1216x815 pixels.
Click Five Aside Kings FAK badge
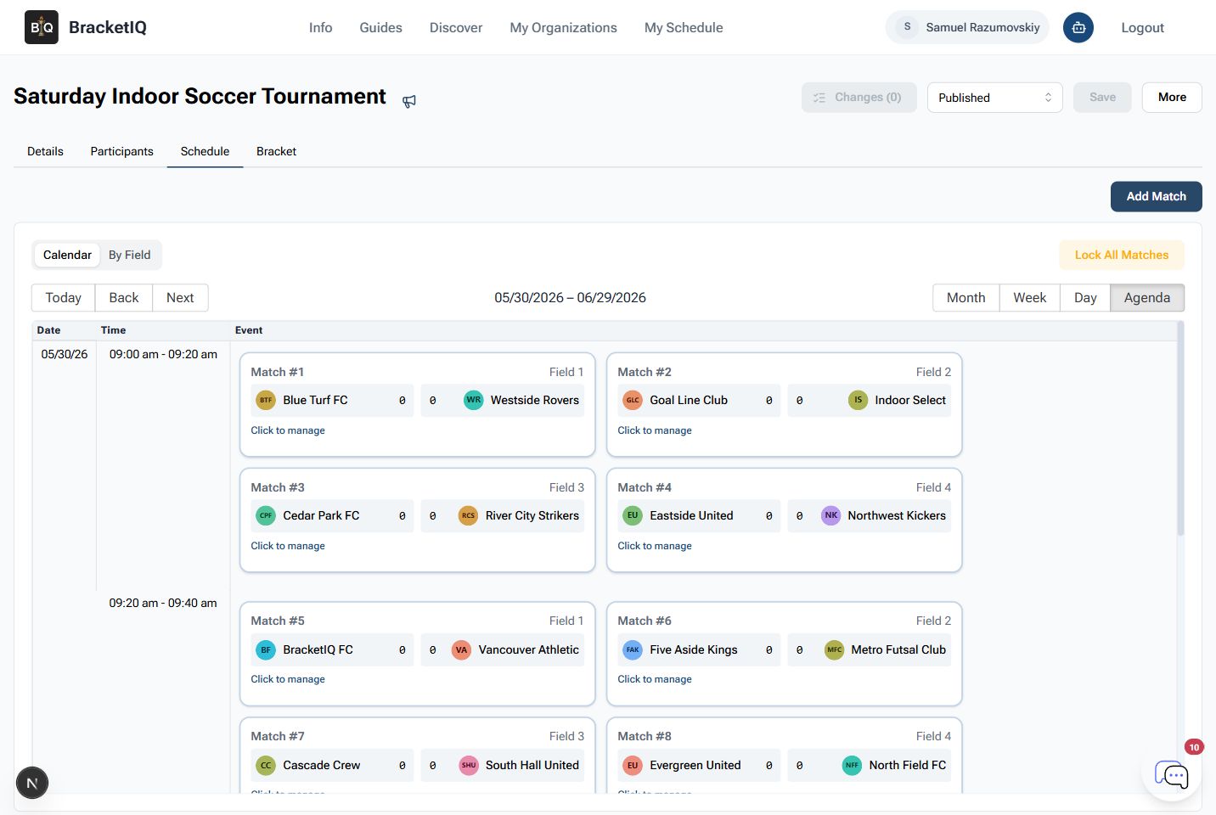click(633, 649)
